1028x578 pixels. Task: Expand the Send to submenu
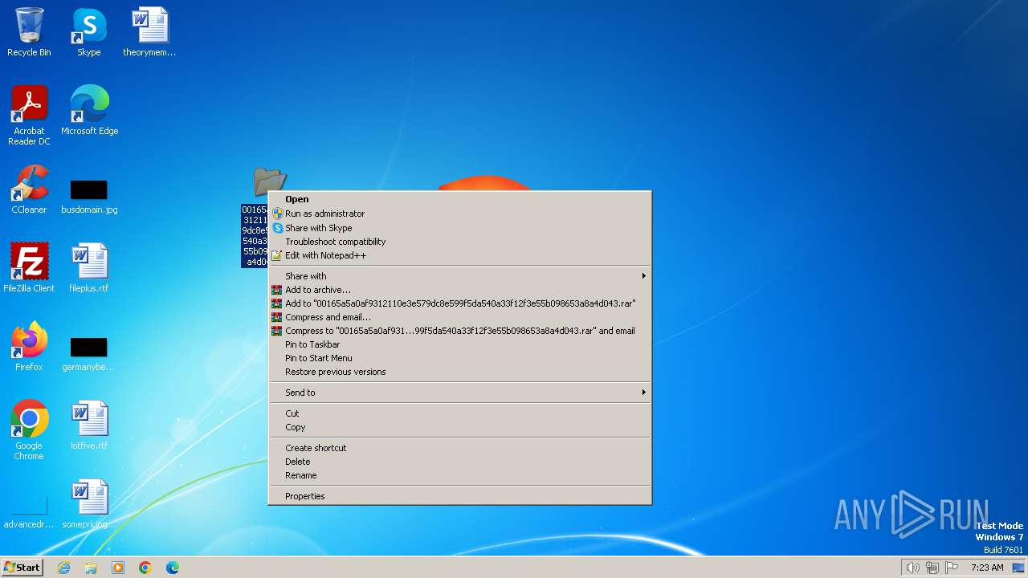pos(459,393)
